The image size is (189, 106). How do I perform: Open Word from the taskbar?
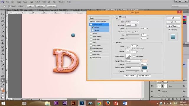pyautogui.click(x=125, y=103)
